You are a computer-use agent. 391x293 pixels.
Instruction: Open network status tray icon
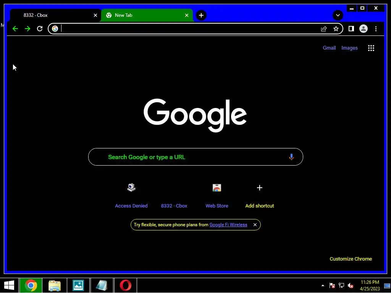click(341, 285)
